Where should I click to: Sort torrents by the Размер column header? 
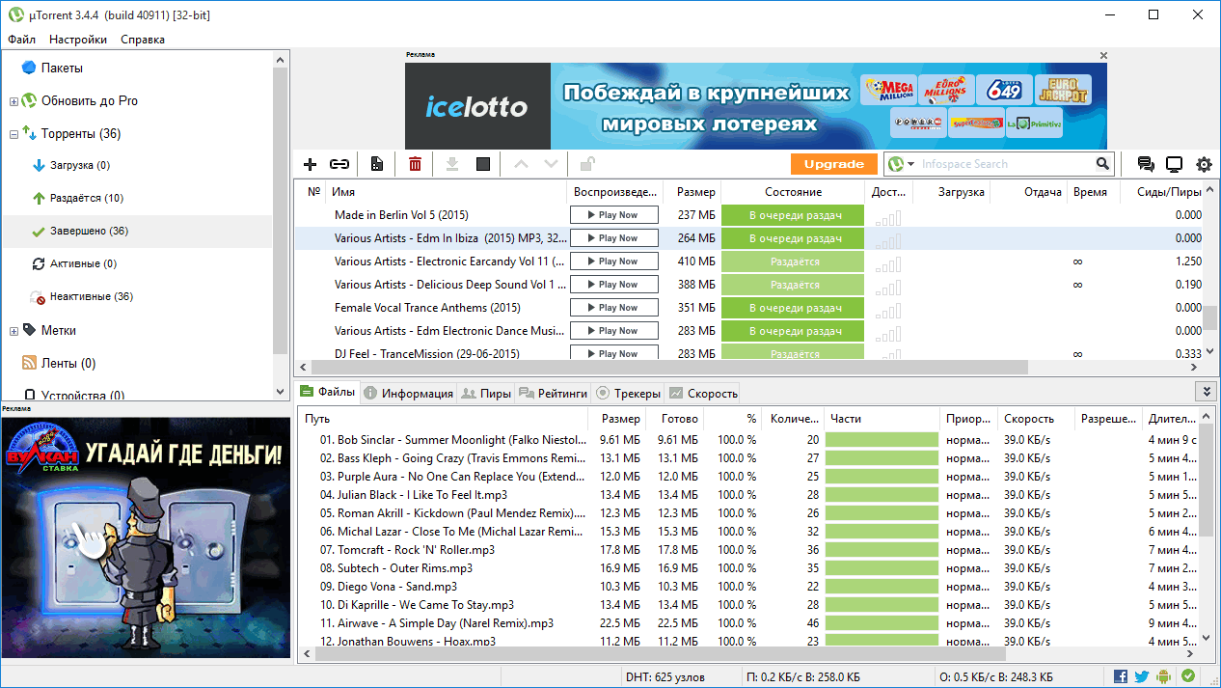[692, 192]
